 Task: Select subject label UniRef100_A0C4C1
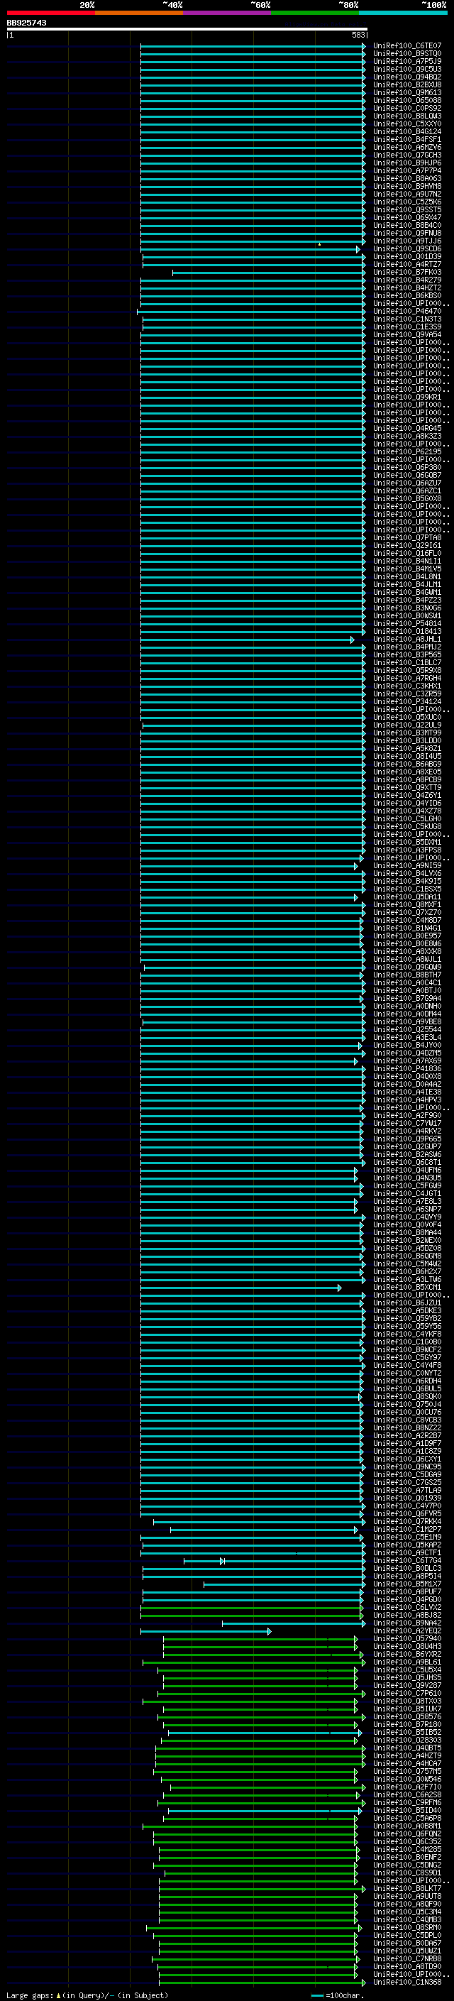point(407,982)
